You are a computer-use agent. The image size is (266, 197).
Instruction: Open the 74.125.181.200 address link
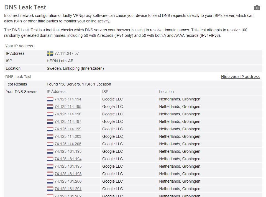(68, 181)
